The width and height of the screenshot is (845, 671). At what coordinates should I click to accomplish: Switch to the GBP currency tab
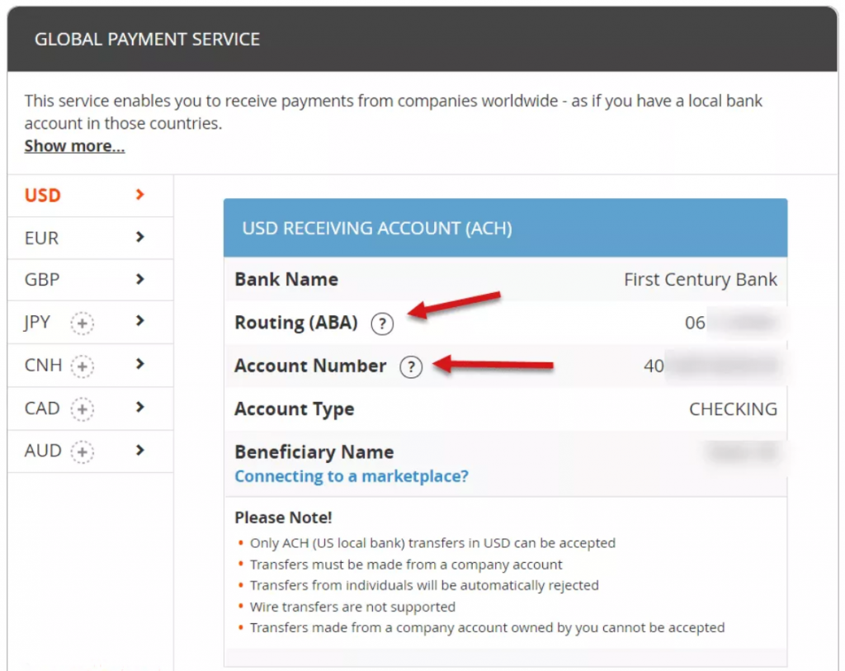[x=90, y=280]
